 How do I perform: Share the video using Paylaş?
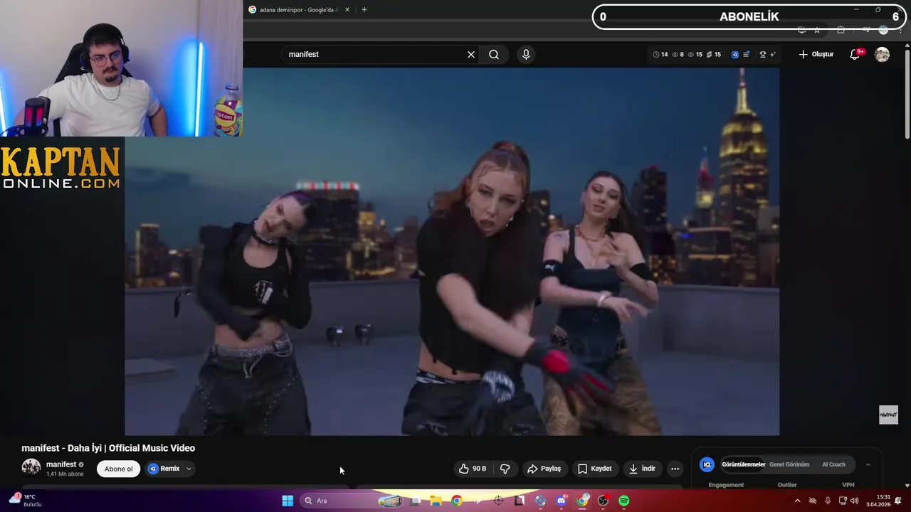click(544, 469)
